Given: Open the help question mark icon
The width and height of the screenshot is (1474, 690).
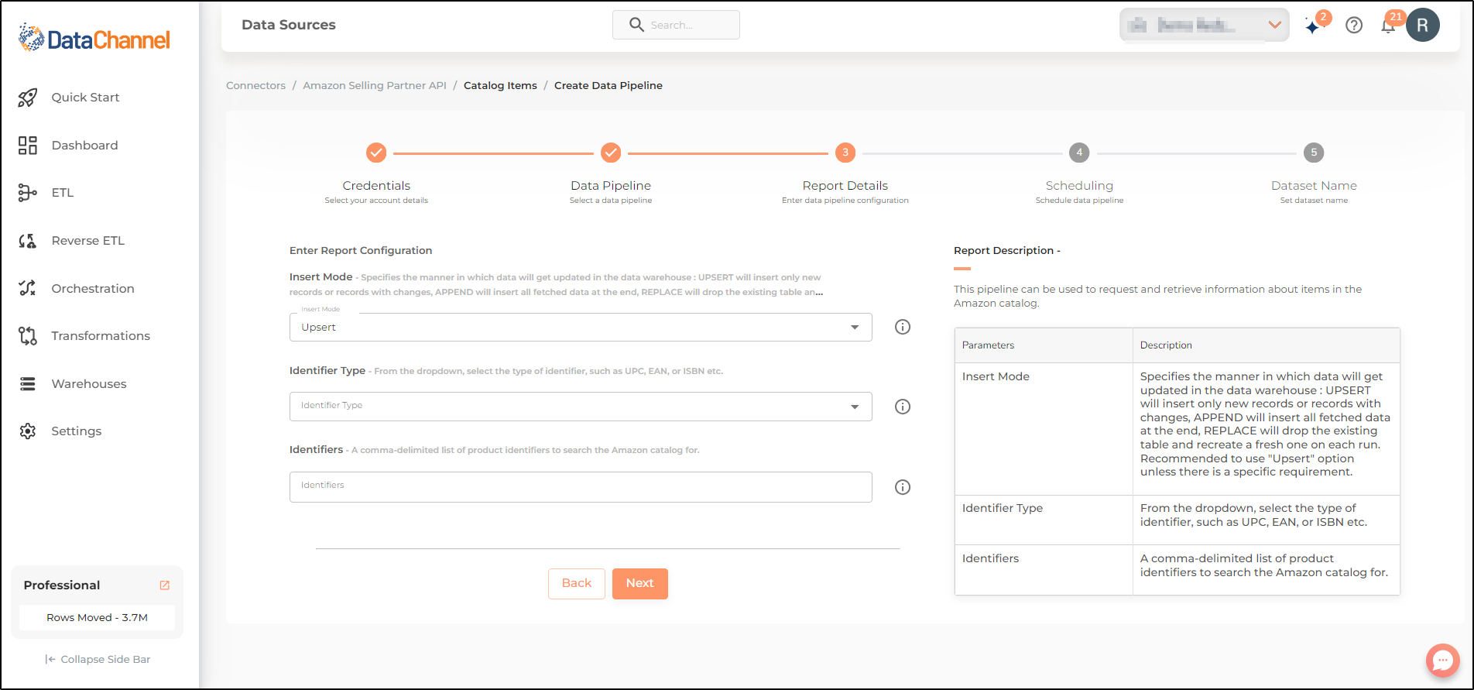Looking at the screenshot, I should pos(1354,26).
